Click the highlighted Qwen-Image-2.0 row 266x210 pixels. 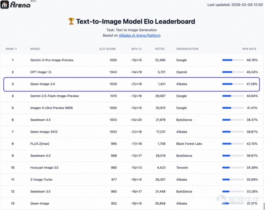click(x=132, y=84)
